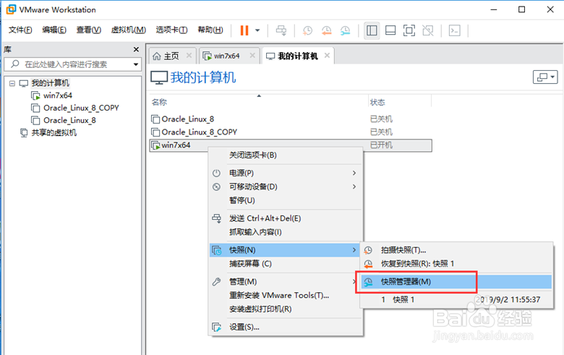564x355 pixels.
Task: Select Oracle_Linux_8 row in the list
Action: pos(291,119)
